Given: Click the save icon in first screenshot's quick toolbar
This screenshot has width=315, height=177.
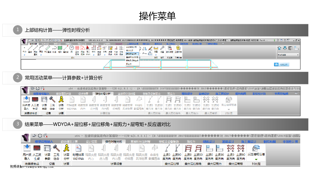Looking at the screenshot, I should click(x=36, y=40).
